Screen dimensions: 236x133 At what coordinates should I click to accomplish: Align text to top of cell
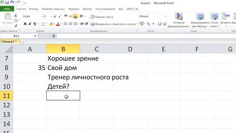pyautogui.click(x=66, y=16)
